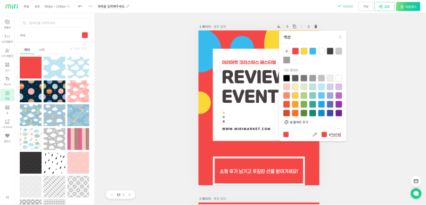Click the Share button

click(x=384, y=6)
